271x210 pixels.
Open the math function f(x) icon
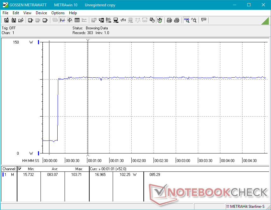tap(123, 20)
